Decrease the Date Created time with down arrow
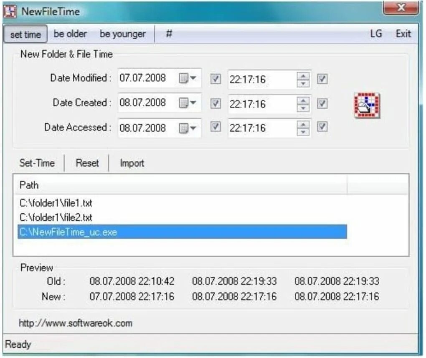This screenshot has height=358, width=426. tap(303, 108)
